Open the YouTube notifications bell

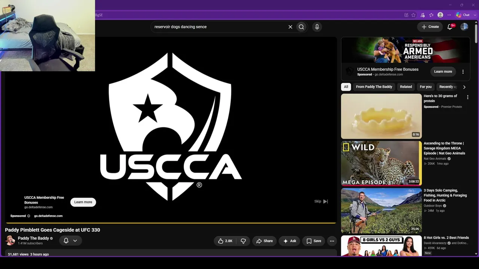pyautogui.click(x=450, y=27)
